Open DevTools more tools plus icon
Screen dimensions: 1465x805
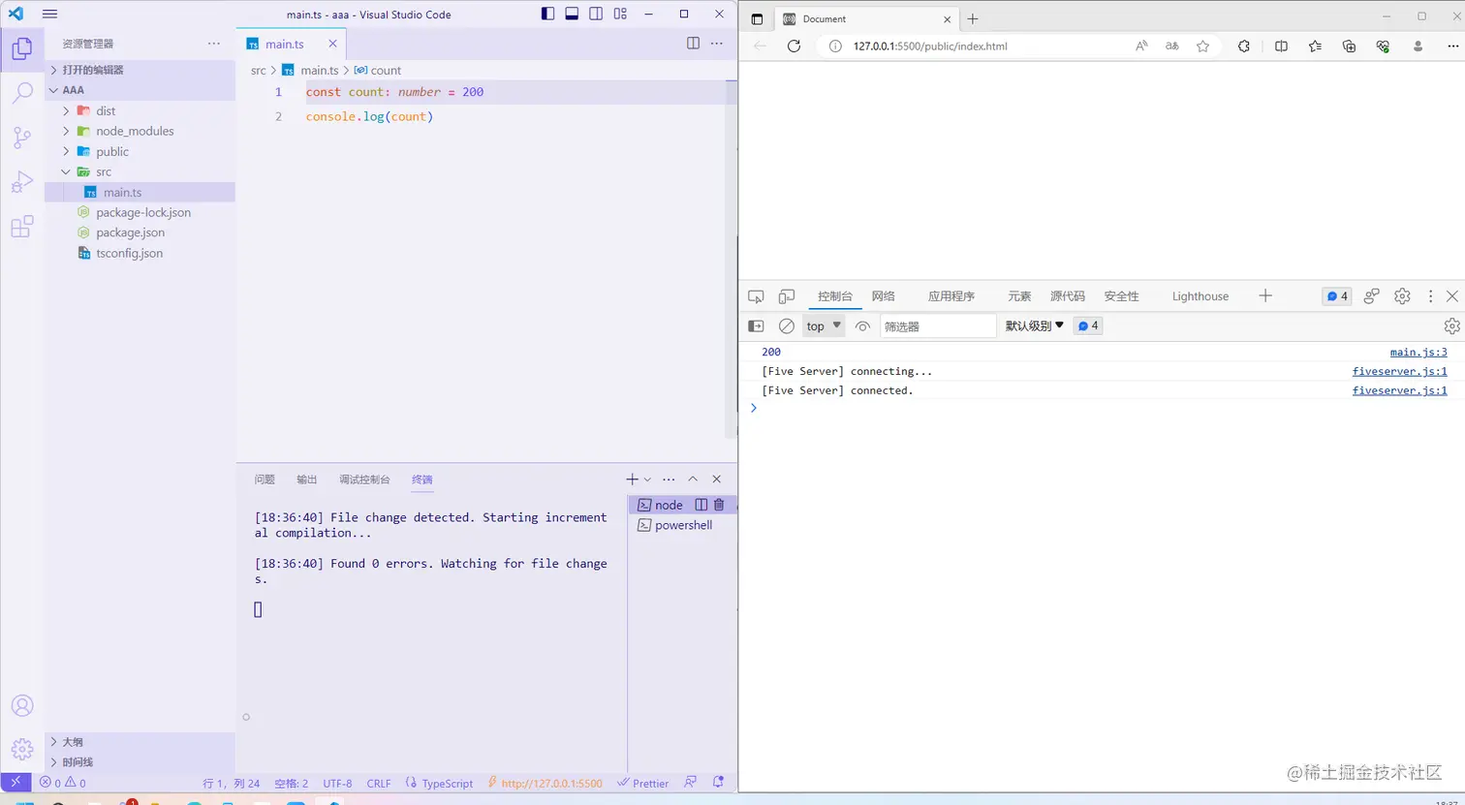click(1264, 296)
